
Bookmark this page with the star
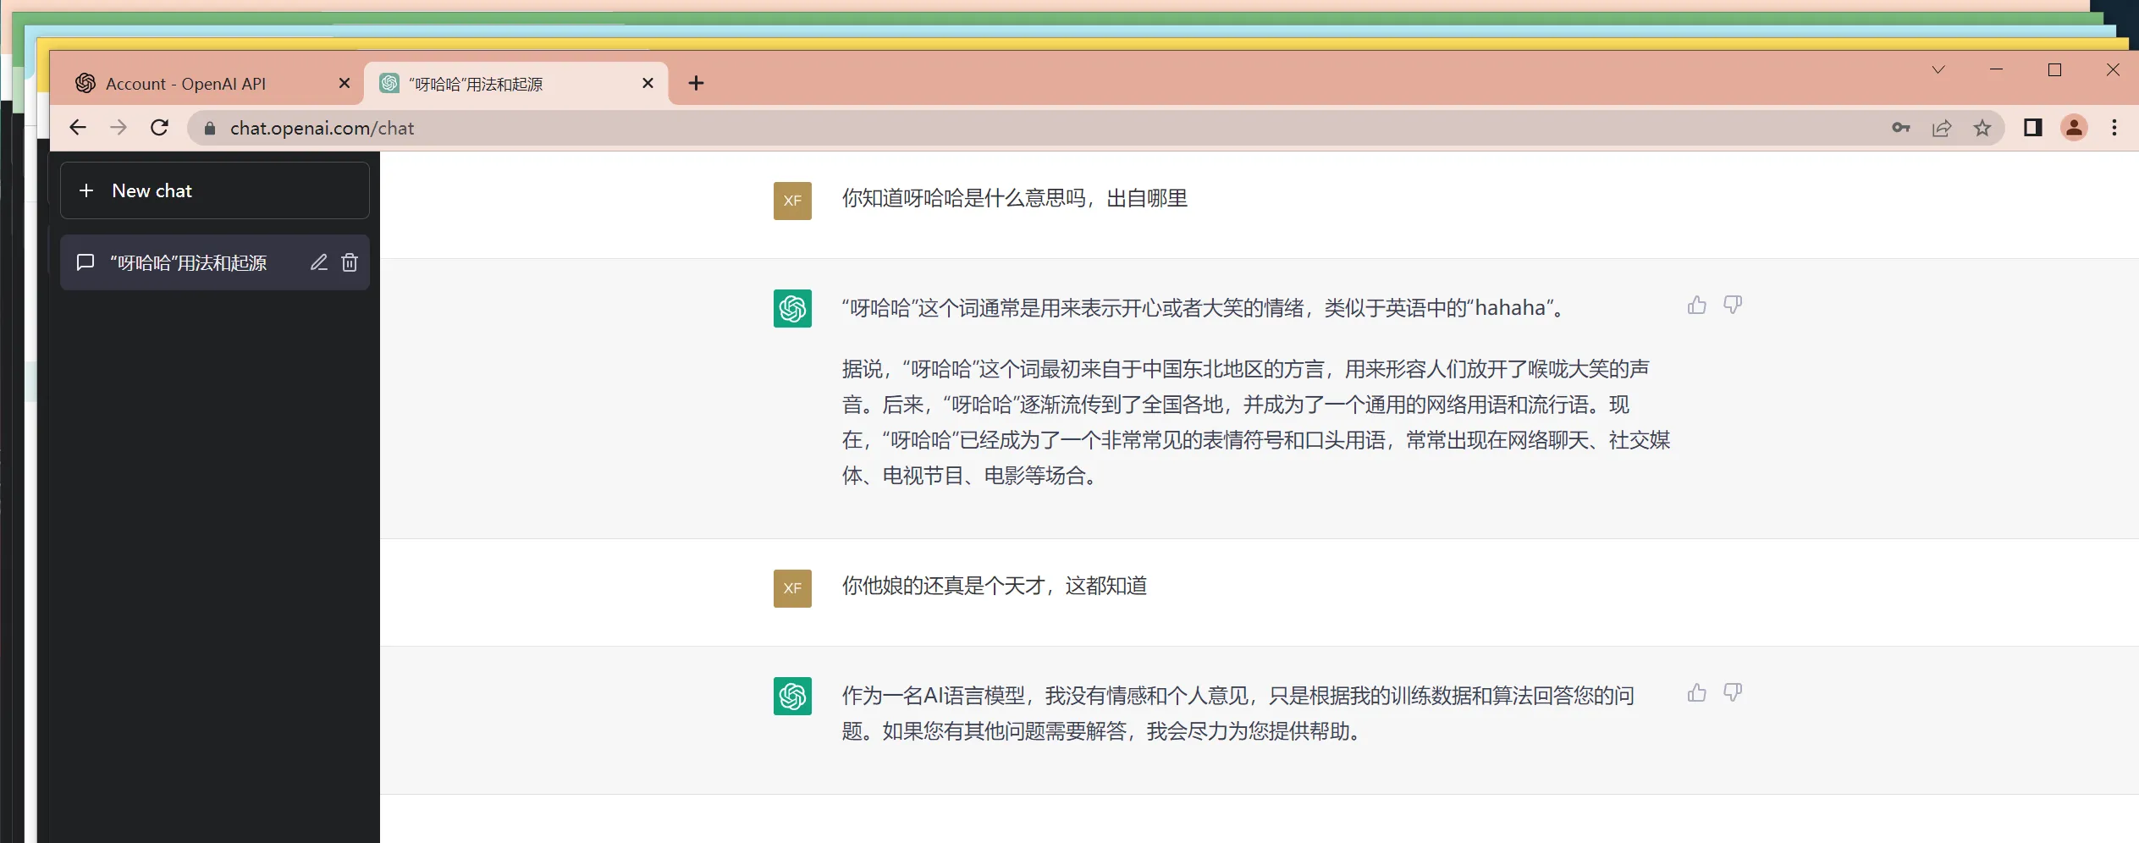1982,128
